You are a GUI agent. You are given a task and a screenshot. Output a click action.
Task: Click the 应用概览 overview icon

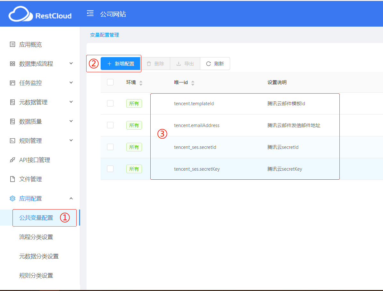click(12, 45)
